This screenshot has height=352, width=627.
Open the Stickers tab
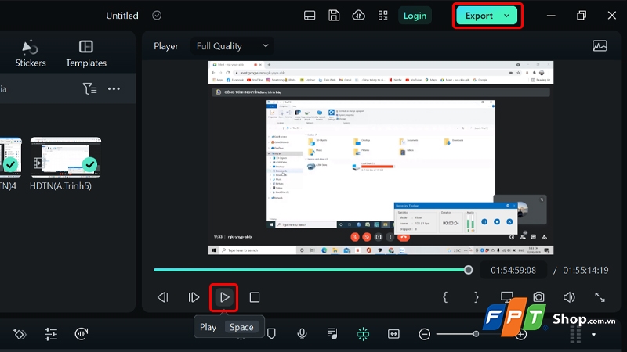[x=31, y=53]
